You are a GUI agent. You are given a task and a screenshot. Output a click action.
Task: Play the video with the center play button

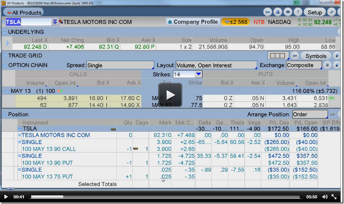pyautogui.click(x=170, y=95)
